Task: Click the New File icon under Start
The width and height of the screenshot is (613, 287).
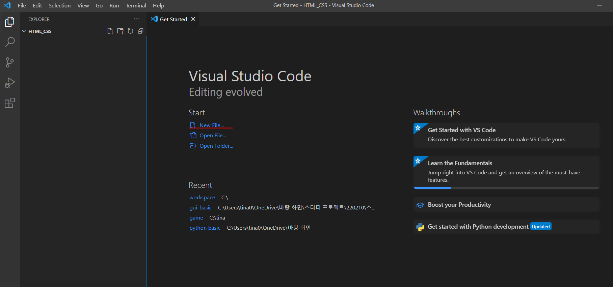Action: (x=193, y=125)
